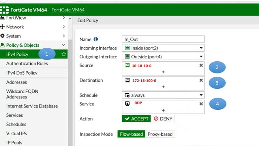Set the action to ACCEPT
Image resolution: width=259 pixels, height=146 pixels.
(136, 119)
